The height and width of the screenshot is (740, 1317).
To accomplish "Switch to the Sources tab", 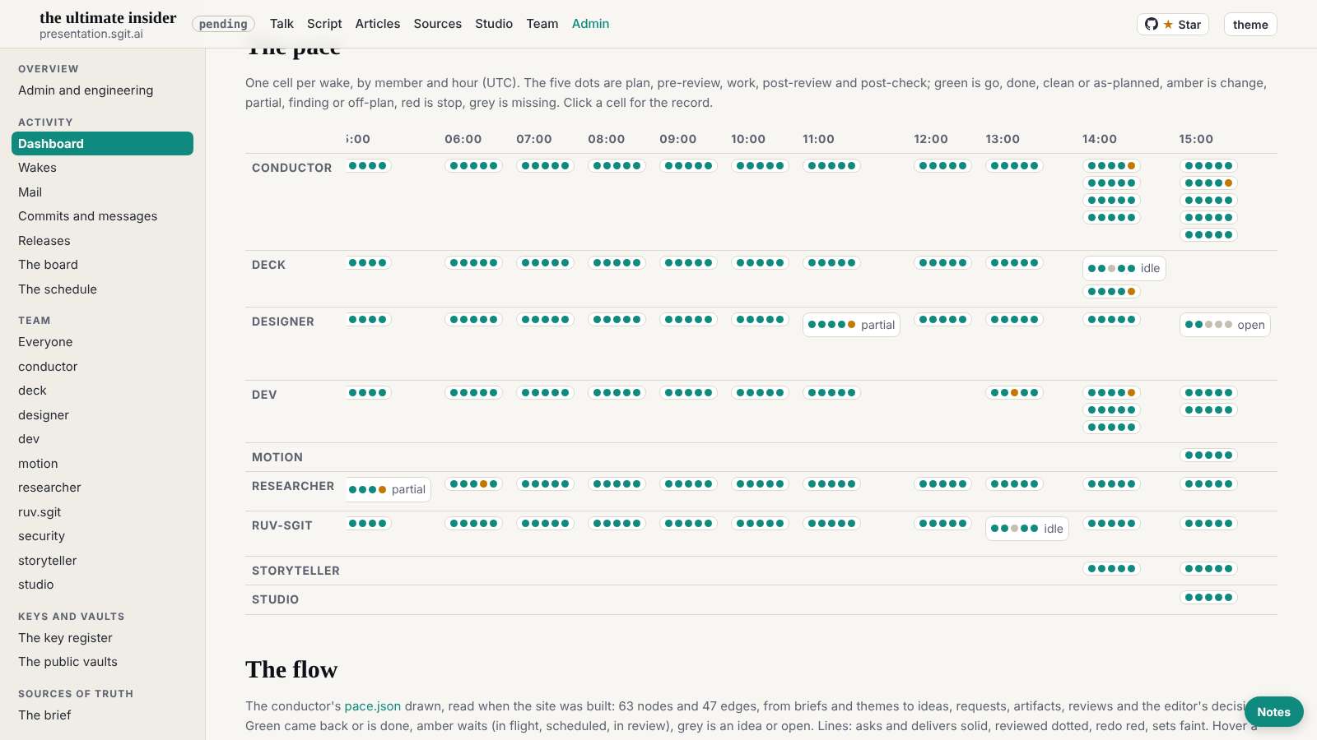I will 438,24.
